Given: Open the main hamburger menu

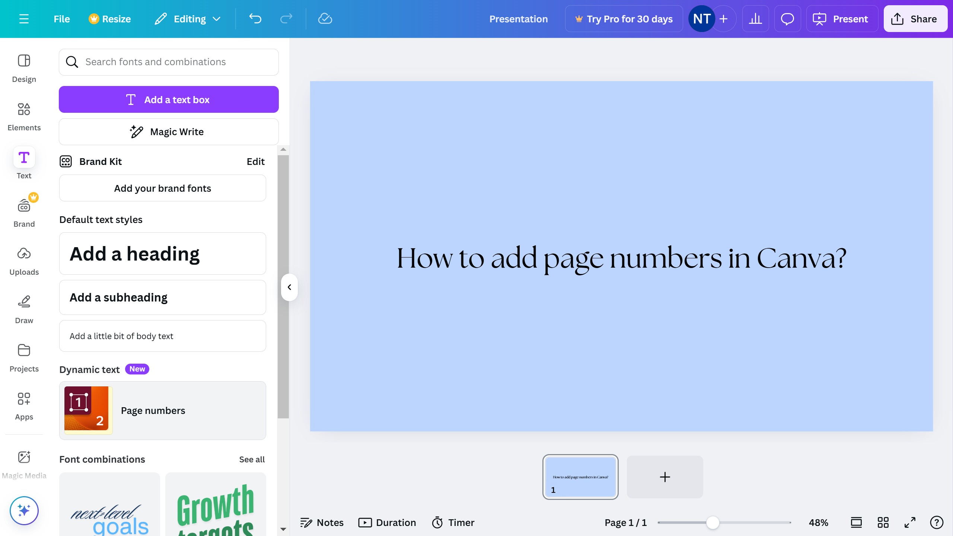Looking at the screenshot, I should pos(24,19).
